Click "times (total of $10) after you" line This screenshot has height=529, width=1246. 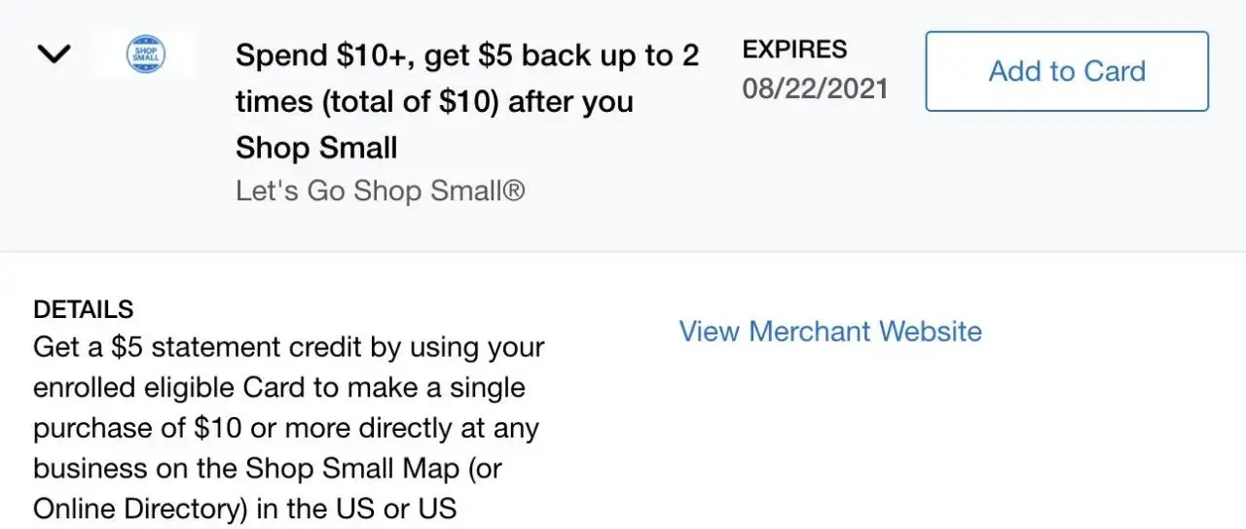click(x=434, y=101)
